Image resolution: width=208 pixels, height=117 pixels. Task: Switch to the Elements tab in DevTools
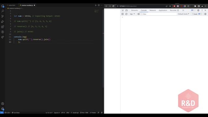coord(134,10)
